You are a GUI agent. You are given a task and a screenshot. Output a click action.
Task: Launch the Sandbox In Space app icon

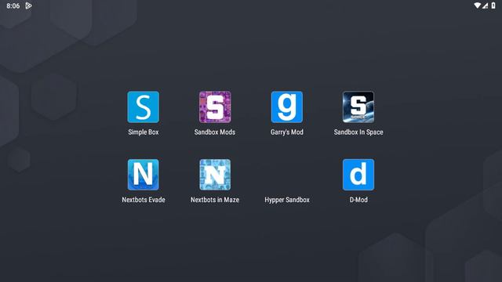[358, 107]
